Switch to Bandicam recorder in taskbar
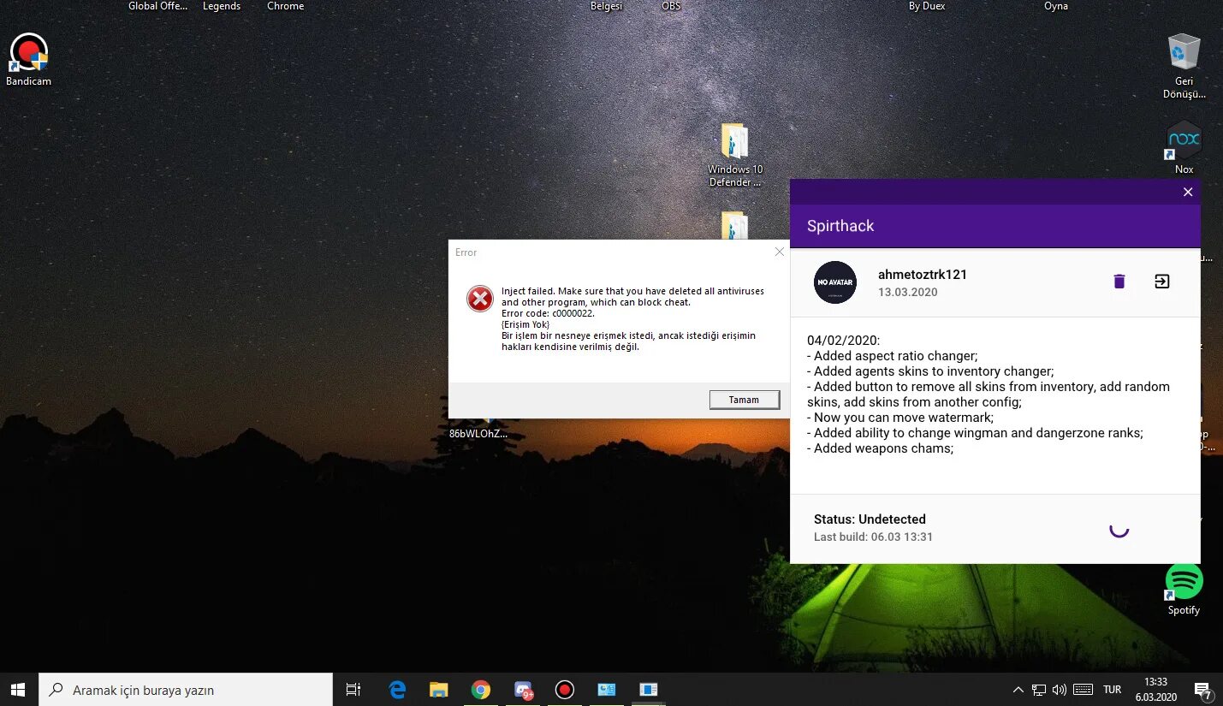 click(x=564, y=690)
